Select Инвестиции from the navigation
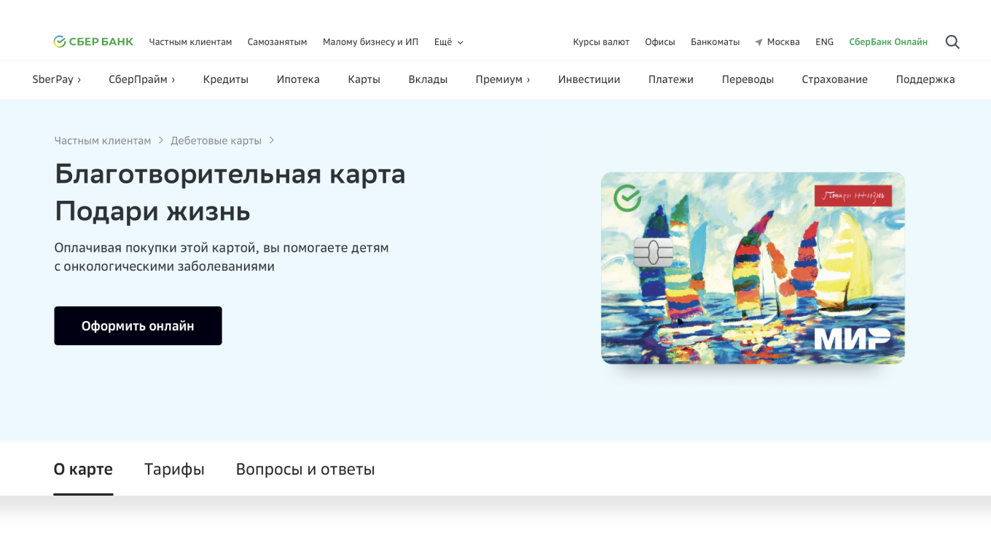 coord(589,79)
